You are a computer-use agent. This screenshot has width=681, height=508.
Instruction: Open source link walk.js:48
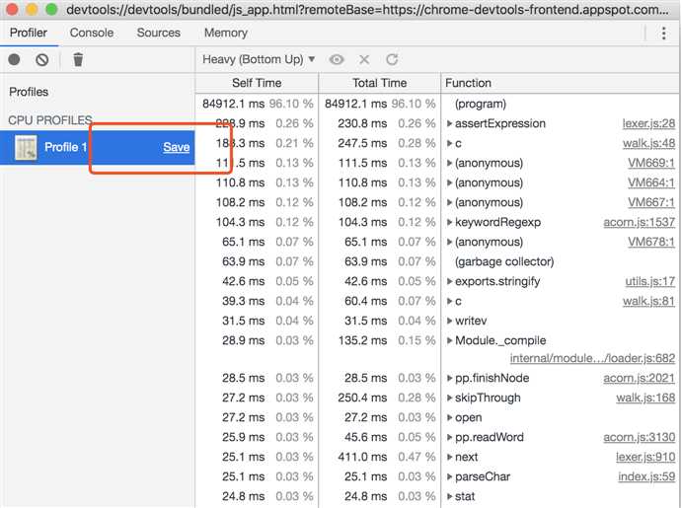click(x=648, y=143)
